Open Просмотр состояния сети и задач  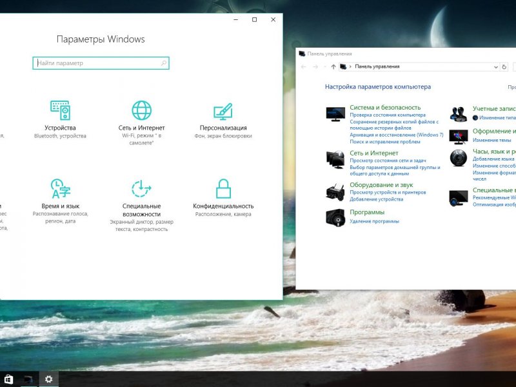(x=388, y=161)
